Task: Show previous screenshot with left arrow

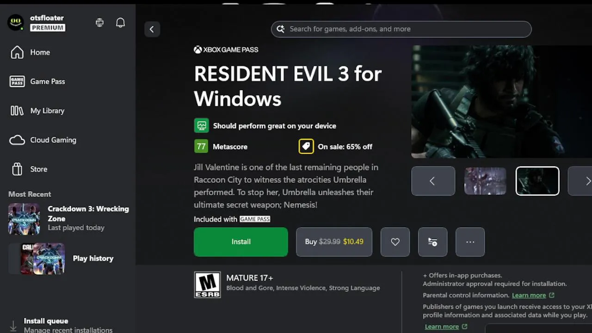Action: [433, 181]
